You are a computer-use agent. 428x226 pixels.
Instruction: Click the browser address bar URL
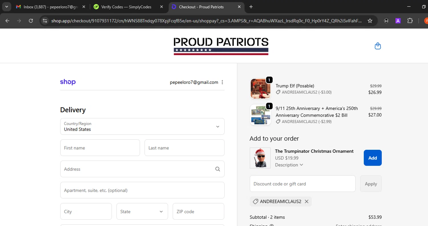207,21
